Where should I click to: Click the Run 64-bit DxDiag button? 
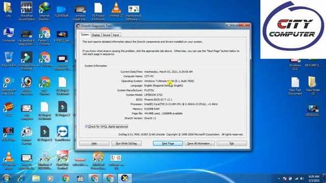126,143
